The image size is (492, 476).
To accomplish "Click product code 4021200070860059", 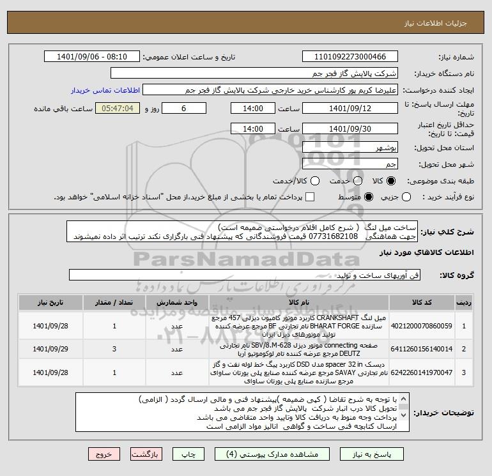I will (x=422, y=326).
